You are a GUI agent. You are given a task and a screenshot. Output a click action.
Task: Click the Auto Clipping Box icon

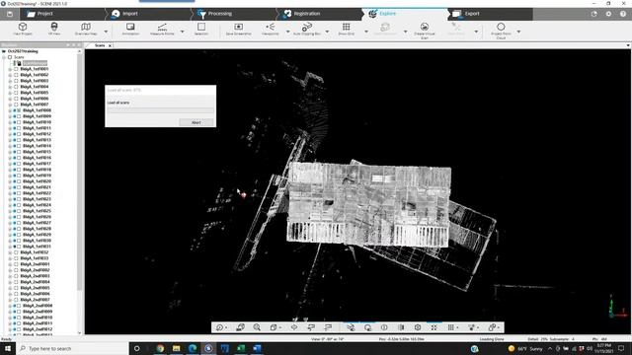(x=307, y=27)
